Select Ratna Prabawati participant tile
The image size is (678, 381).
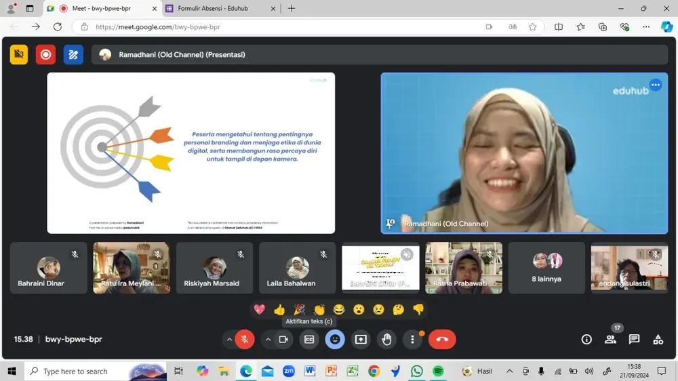coord(464,268)
